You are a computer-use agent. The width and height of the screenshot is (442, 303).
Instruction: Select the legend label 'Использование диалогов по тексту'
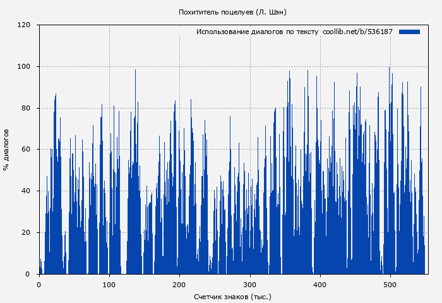click(257, 32)
